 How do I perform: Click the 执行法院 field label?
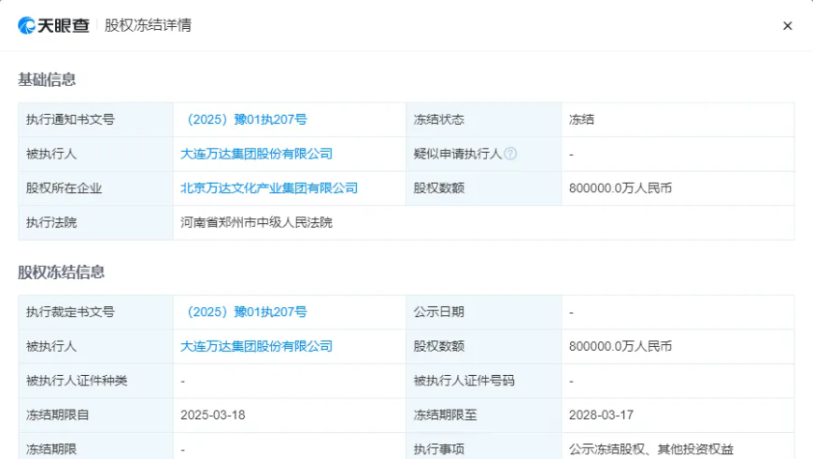tap(51, 222)
